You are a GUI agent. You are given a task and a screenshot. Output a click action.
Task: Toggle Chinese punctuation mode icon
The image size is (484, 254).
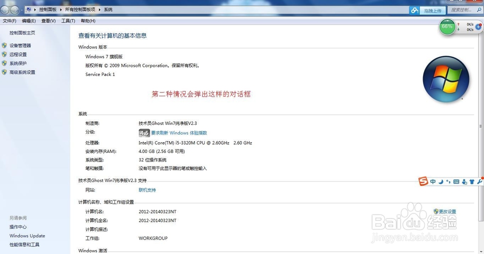448,182
